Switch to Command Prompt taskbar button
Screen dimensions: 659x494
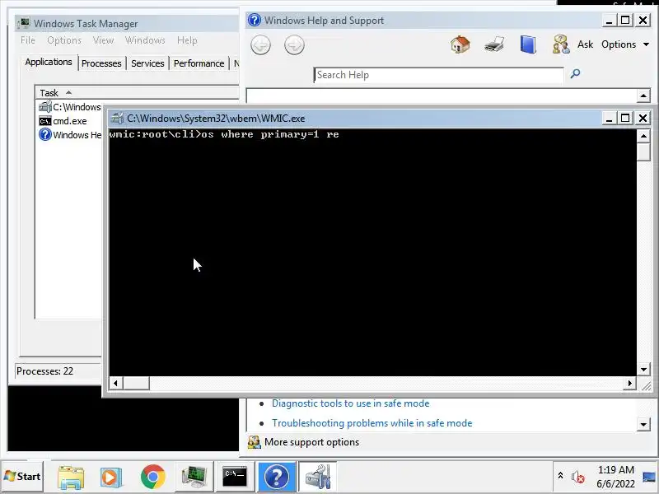click(x=235, y=477)
